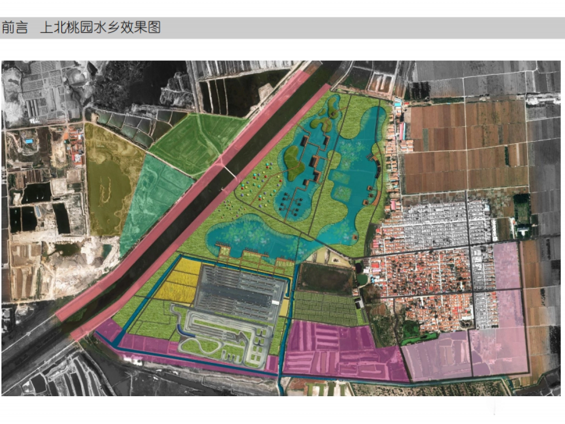Click the 前言 heading label
This screenshot has width=565, height=424.
click(x=15, y=27)
